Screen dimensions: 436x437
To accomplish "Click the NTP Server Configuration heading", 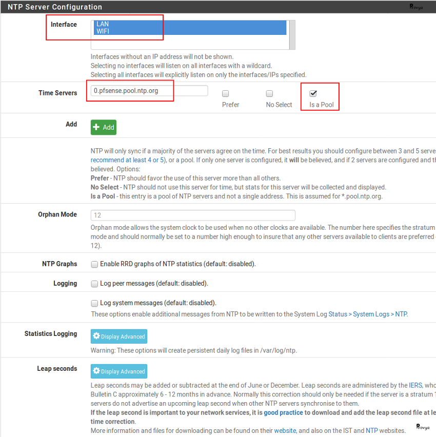I will (x=55, y=7).
